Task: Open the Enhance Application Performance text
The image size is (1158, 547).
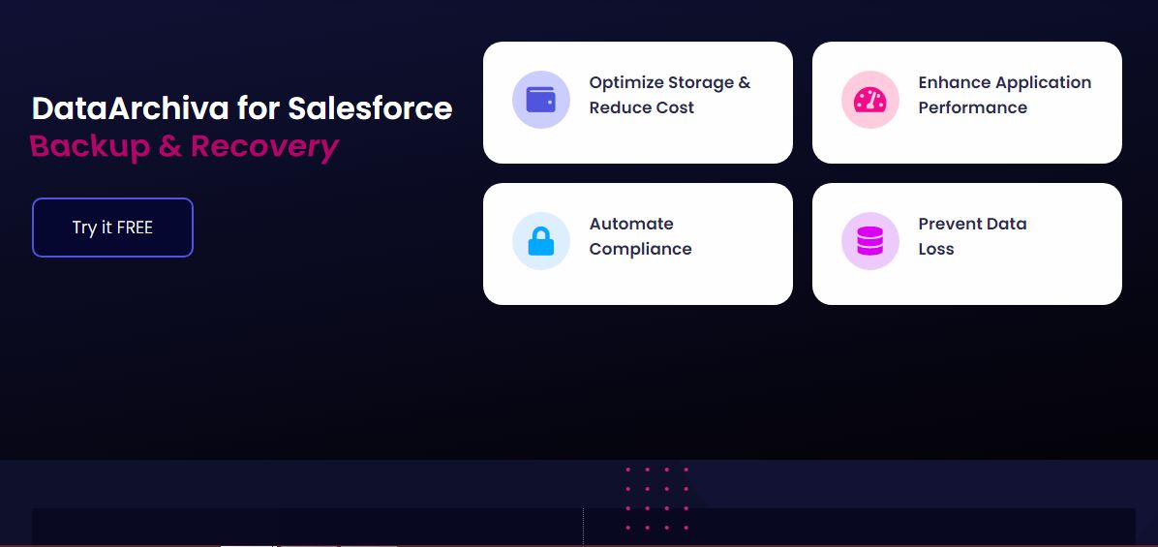Action: [x=1004, y=95]
